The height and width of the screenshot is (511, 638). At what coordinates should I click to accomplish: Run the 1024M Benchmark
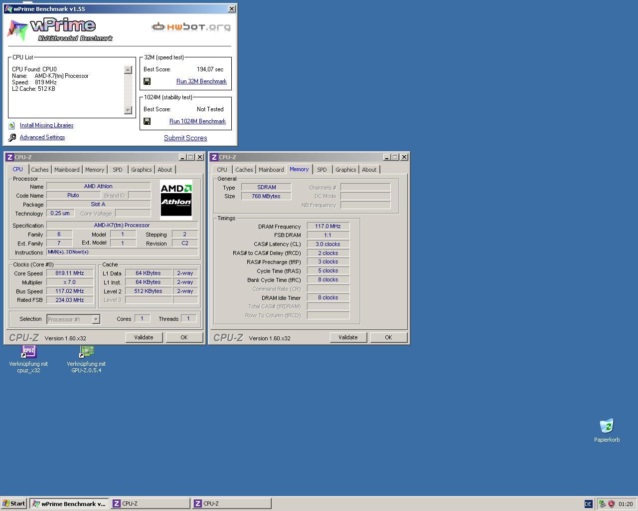(197, 121)
